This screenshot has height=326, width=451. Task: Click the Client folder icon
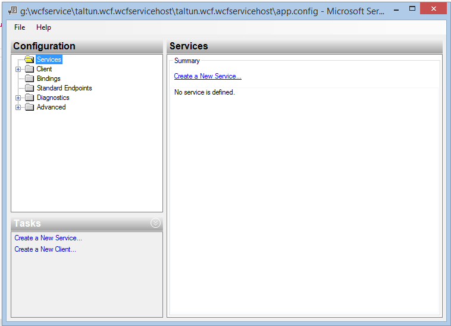tap(29, 69)
